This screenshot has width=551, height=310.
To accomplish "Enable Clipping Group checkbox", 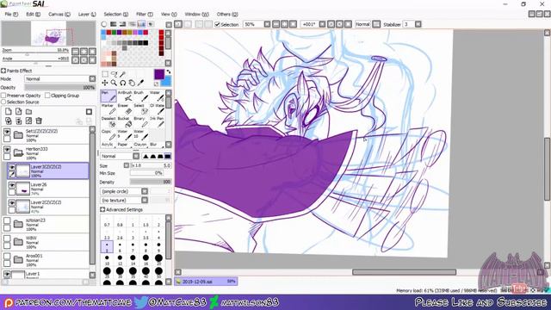I will (47, 96).
